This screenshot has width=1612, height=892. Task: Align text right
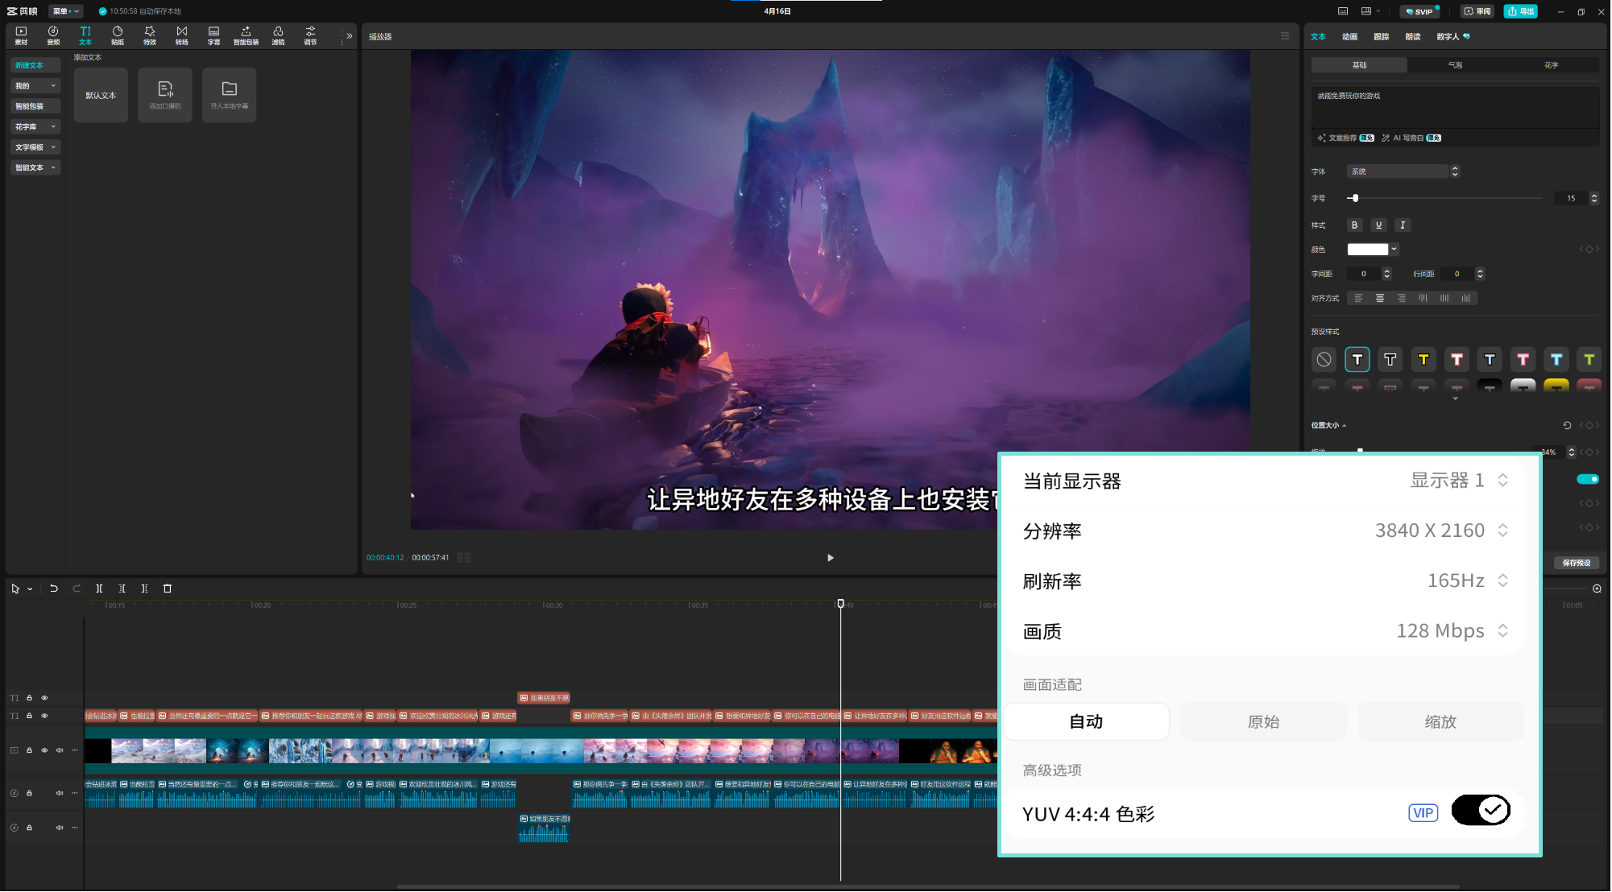[x=1402, y=299]
